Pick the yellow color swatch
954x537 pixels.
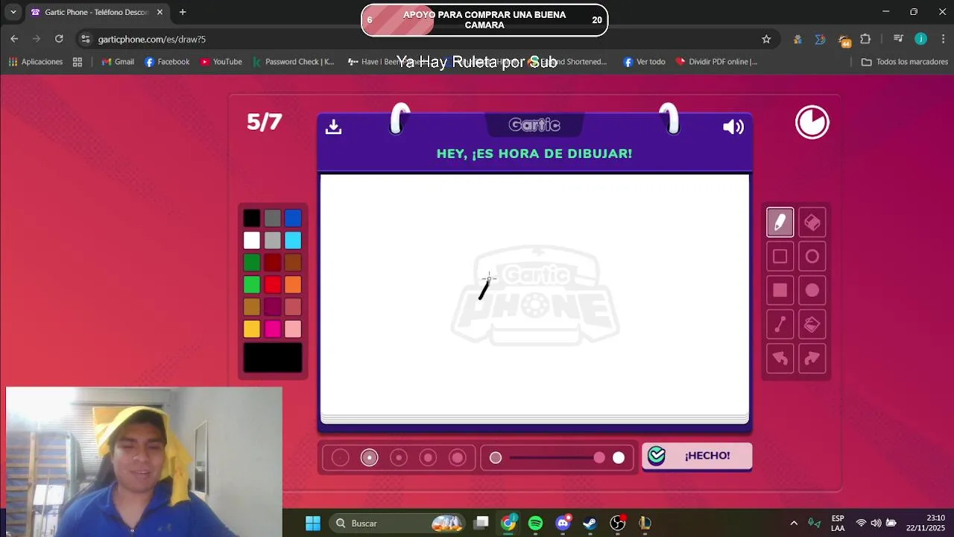click(x=252, y=329)
